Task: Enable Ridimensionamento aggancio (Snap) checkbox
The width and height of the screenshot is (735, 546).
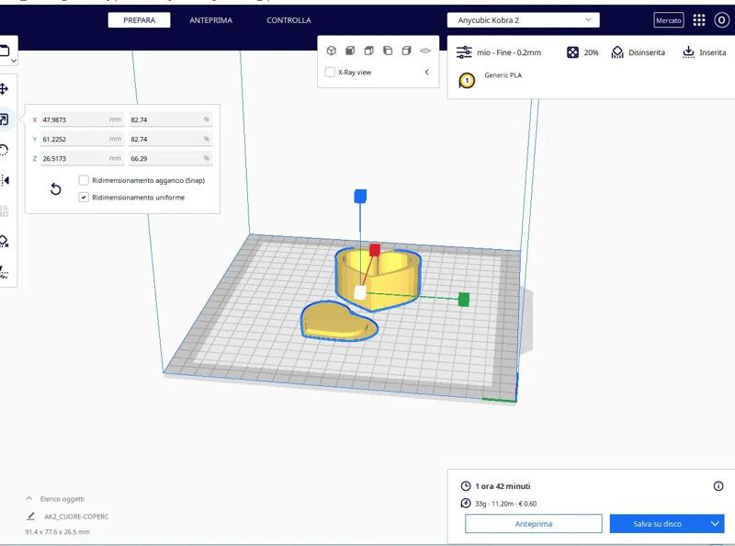Action: [84, 180]
